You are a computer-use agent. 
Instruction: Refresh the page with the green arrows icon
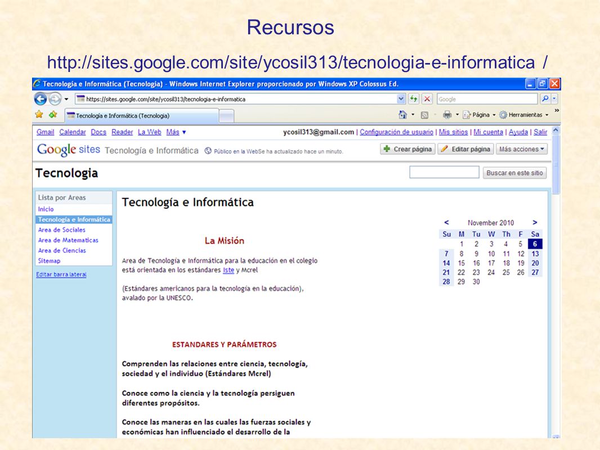coord(414,99)
